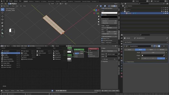Switch to Sculpting workspace tab
Screen dimensions: 169x95
click(x=37, y=1)
